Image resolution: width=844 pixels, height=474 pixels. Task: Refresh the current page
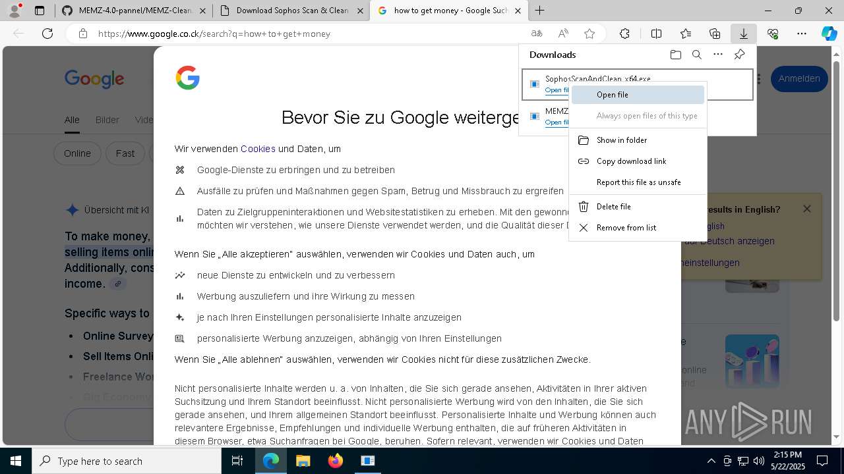click(47, 34)
